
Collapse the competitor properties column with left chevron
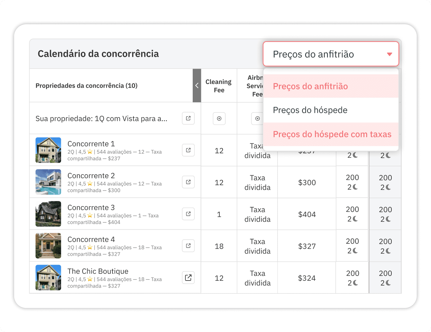(x=197, y=85)
